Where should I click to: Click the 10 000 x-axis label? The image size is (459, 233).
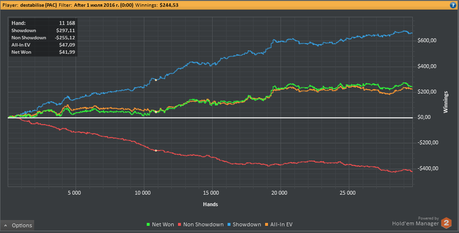[x=144, y=193]
